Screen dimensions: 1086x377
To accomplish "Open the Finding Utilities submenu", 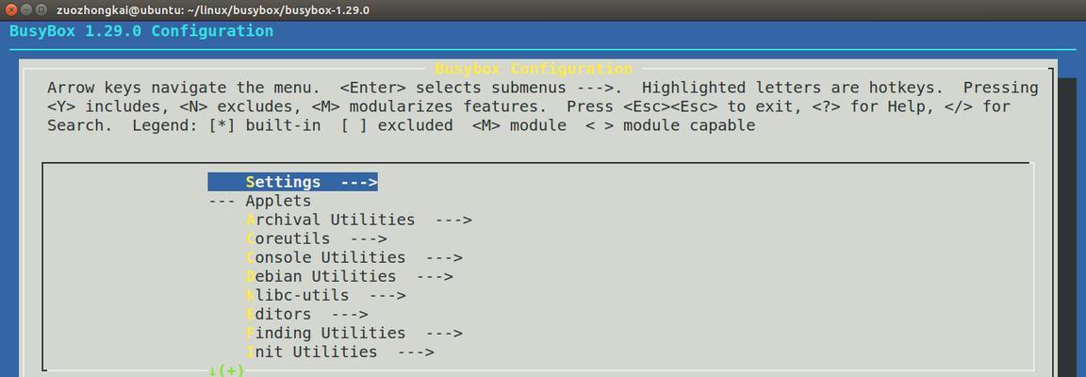I will coord(354,333).
